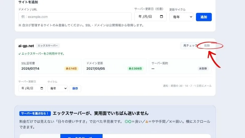Click the 削除 button for ai-gp.net
245x138 pixels.
[x=207, y=45]
